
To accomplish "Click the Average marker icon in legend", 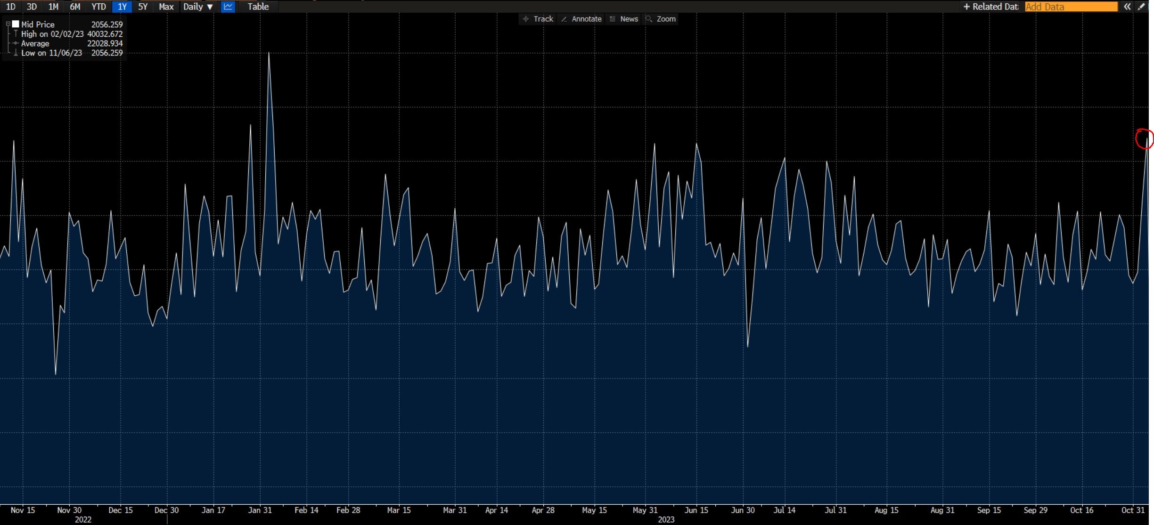I will [x=16, y=43].
